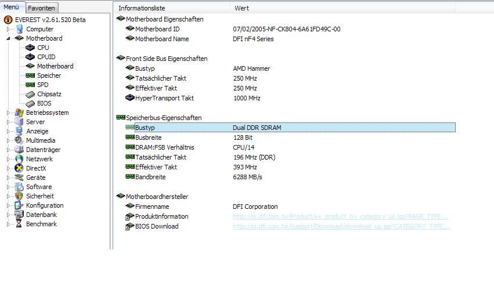Screen dimensions: 494x297
Task: Click the HyperTransport Takt 1000 MHz value
Action: (x=247, y=98)
